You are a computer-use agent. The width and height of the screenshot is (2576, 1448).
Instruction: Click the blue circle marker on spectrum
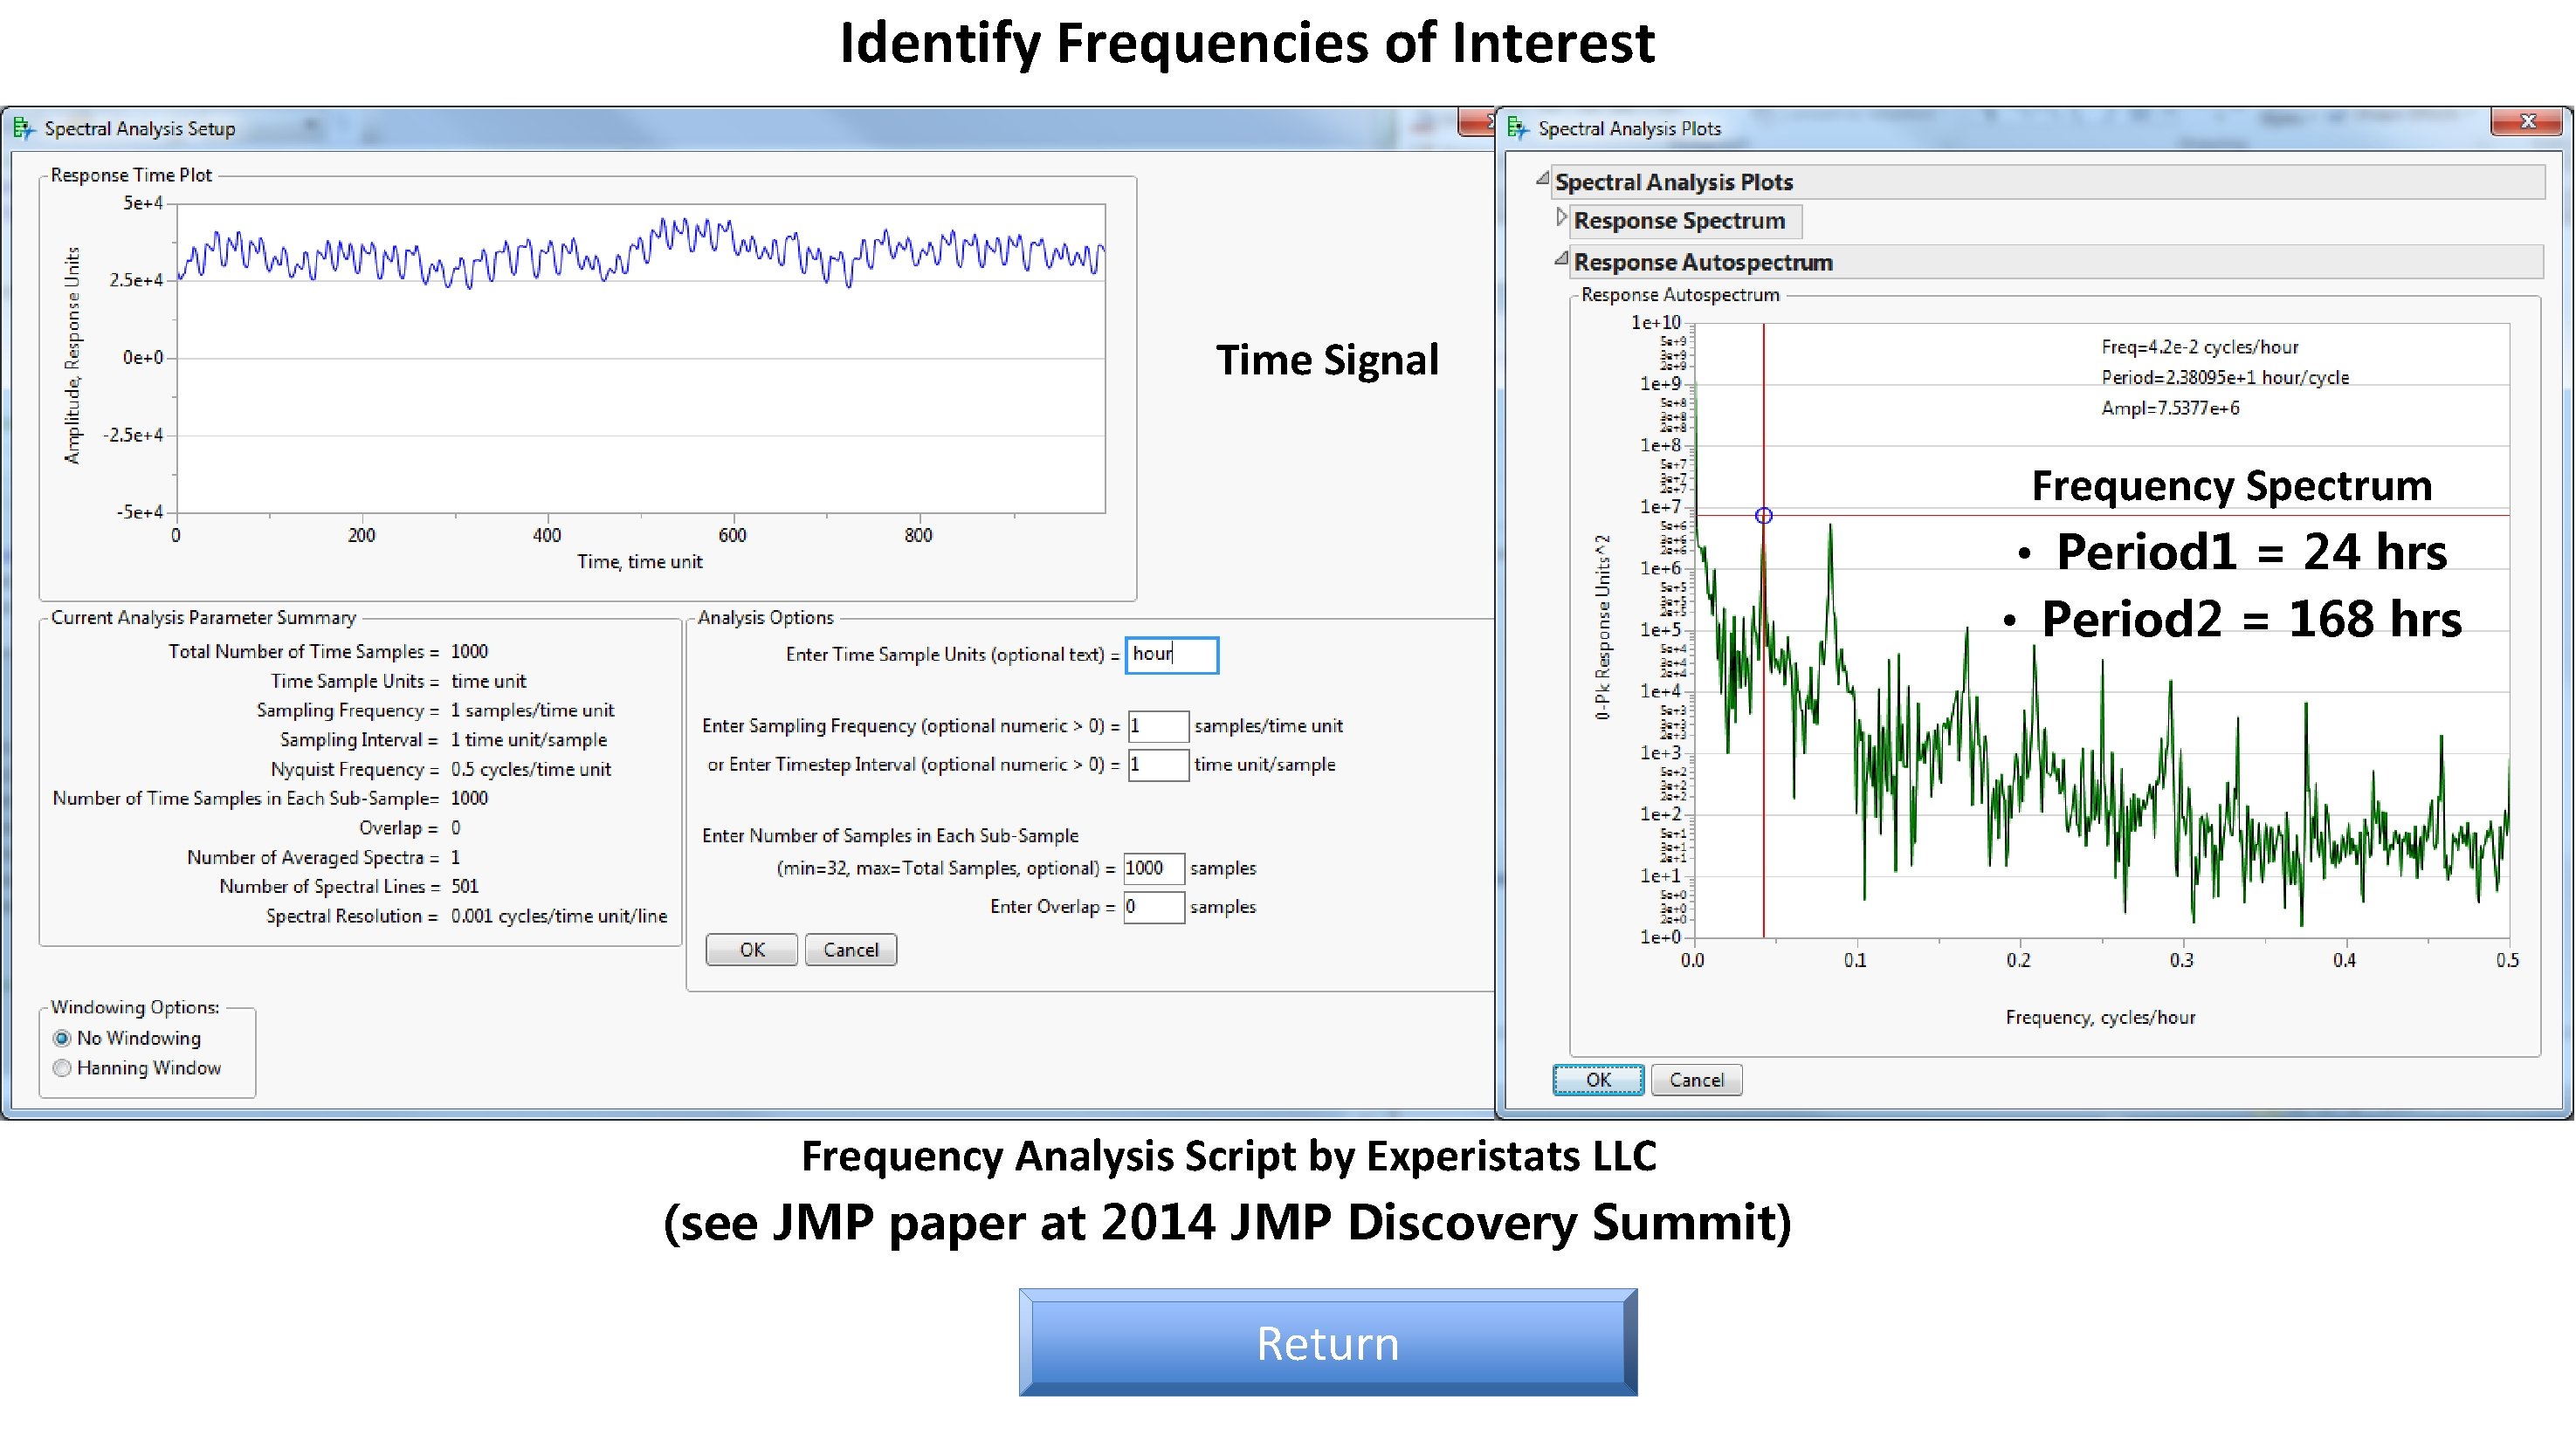[1764, 516]
